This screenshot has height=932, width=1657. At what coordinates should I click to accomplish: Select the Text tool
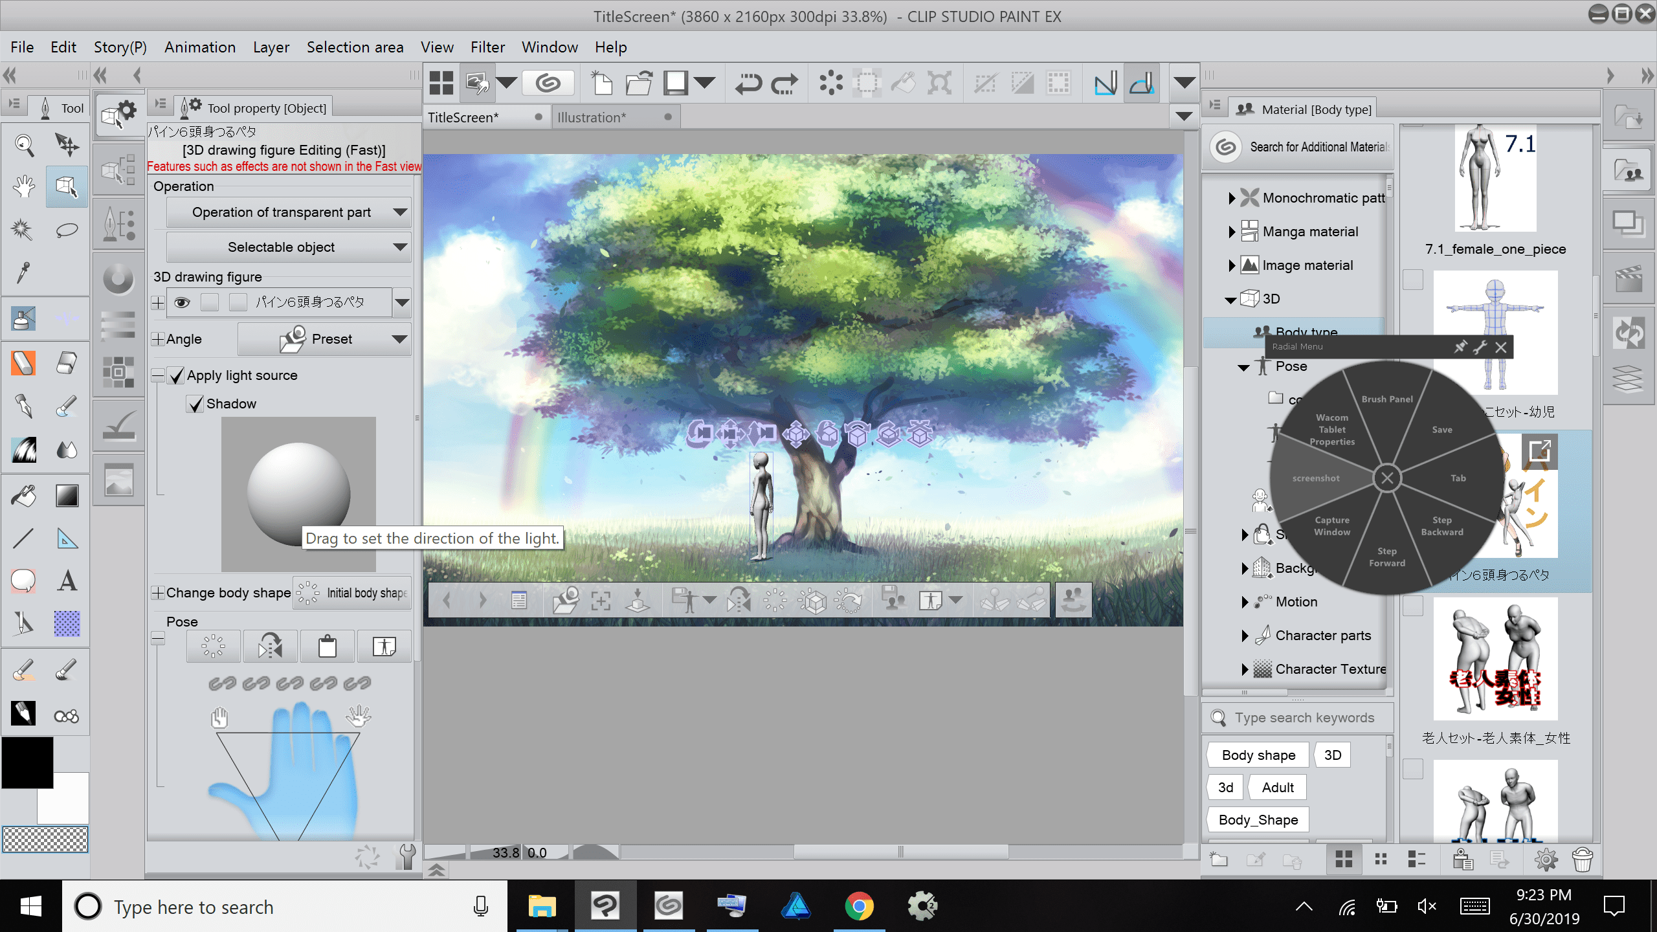(x=67, y=581)
